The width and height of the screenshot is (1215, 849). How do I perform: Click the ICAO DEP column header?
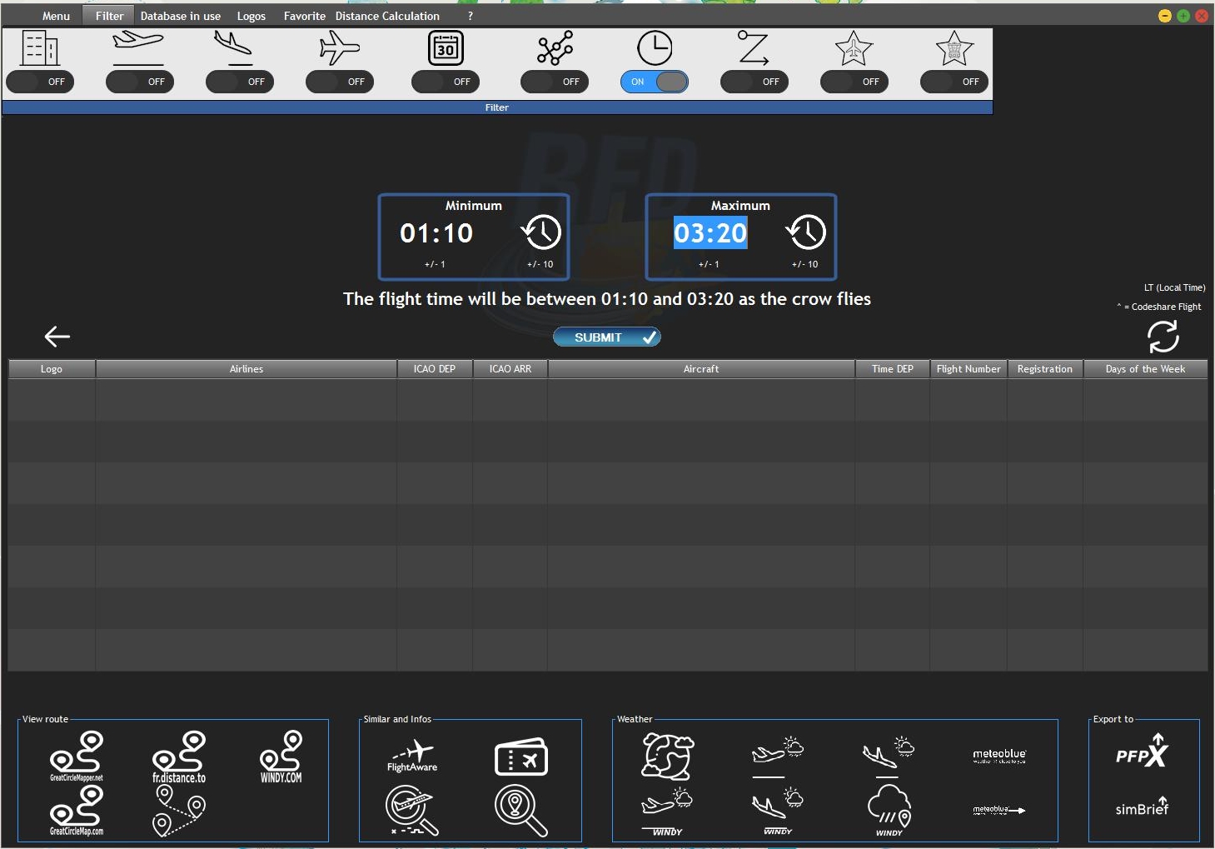coord(435,369)
